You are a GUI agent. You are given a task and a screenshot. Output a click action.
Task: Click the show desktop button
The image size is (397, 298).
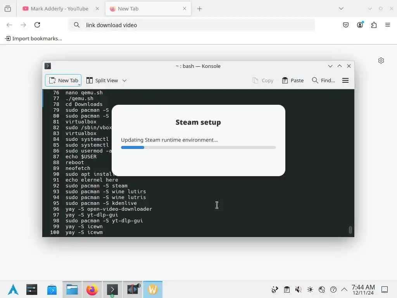385,289
